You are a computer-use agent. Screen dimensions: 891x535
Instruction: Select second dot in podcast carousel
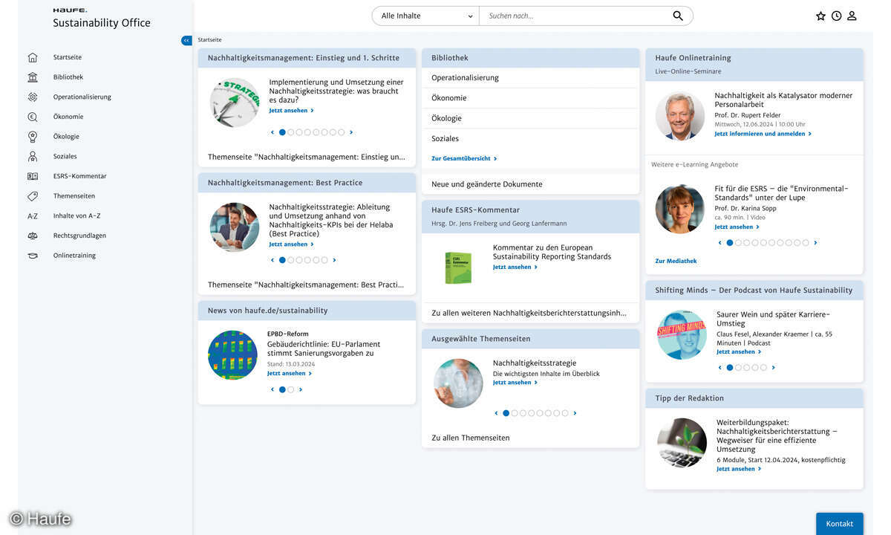tap(738, 368)
